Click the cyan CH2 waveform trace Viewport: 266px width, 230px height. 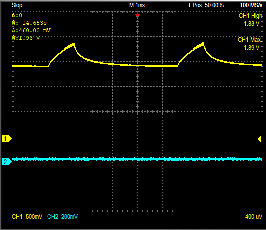(137, 159)
